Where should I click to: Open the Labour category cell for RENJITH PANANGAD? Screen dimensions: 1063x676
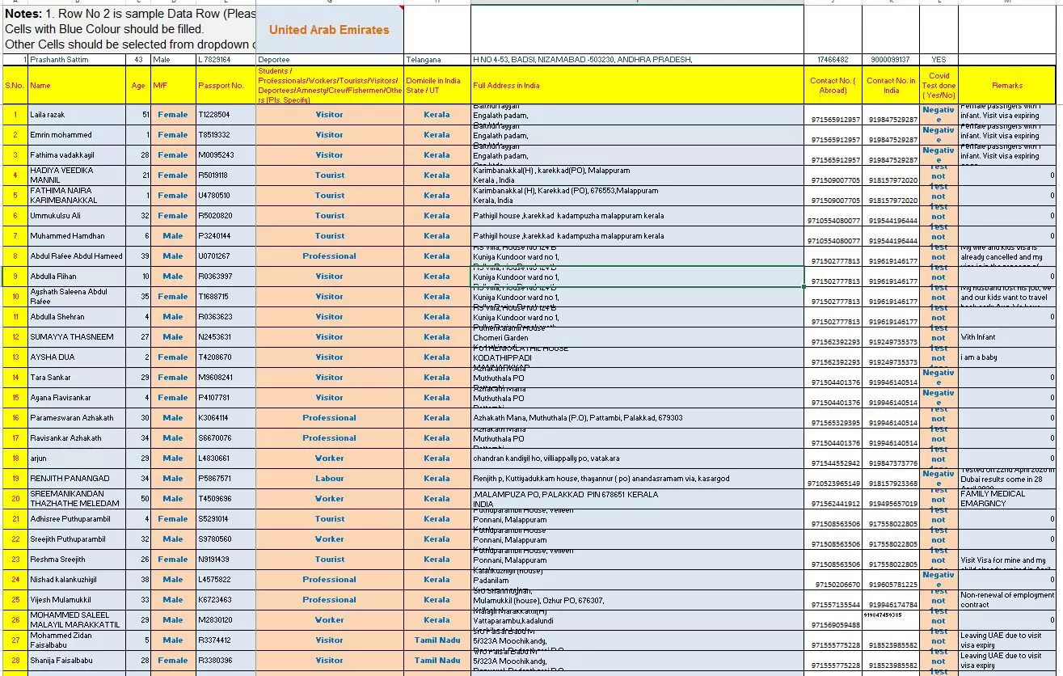pos(329,479)
